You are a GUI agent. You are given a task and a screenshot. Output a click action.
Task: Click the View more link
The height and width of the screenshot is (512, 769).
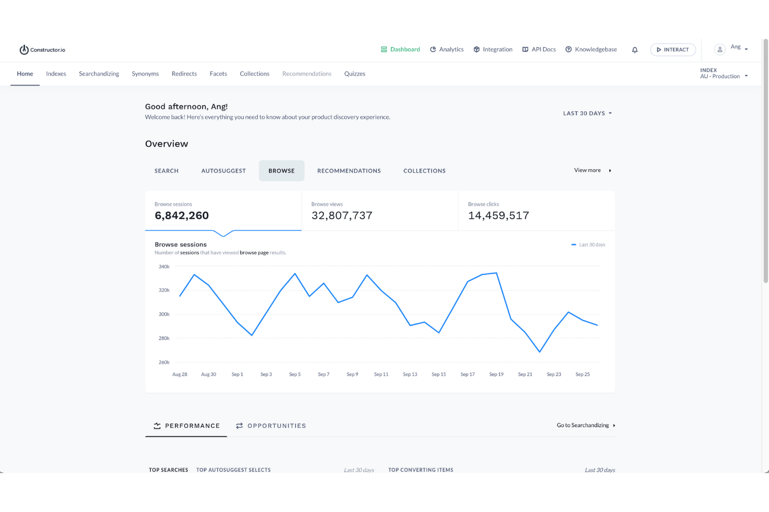(x=593, y=170)
